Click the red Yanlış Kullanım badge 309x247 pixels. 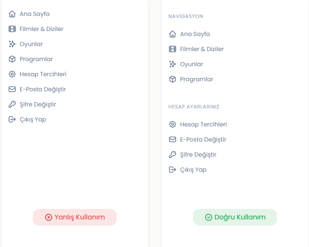point(75,217)
